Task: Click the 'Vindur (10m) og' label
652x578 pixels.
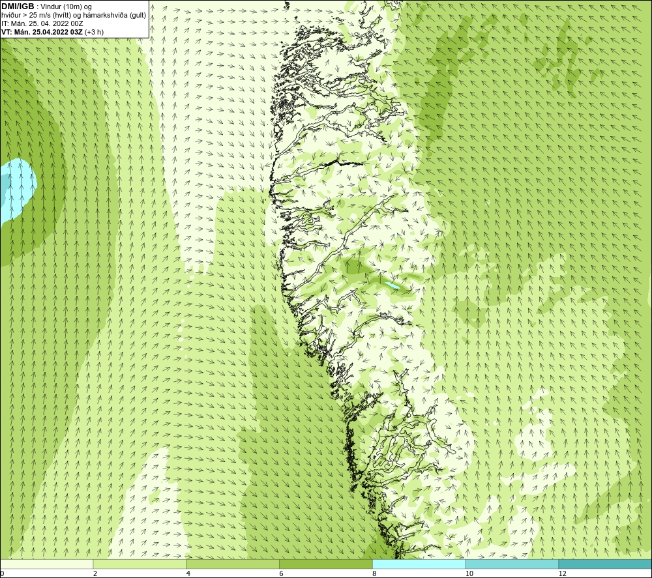Action: pos(66,7)
